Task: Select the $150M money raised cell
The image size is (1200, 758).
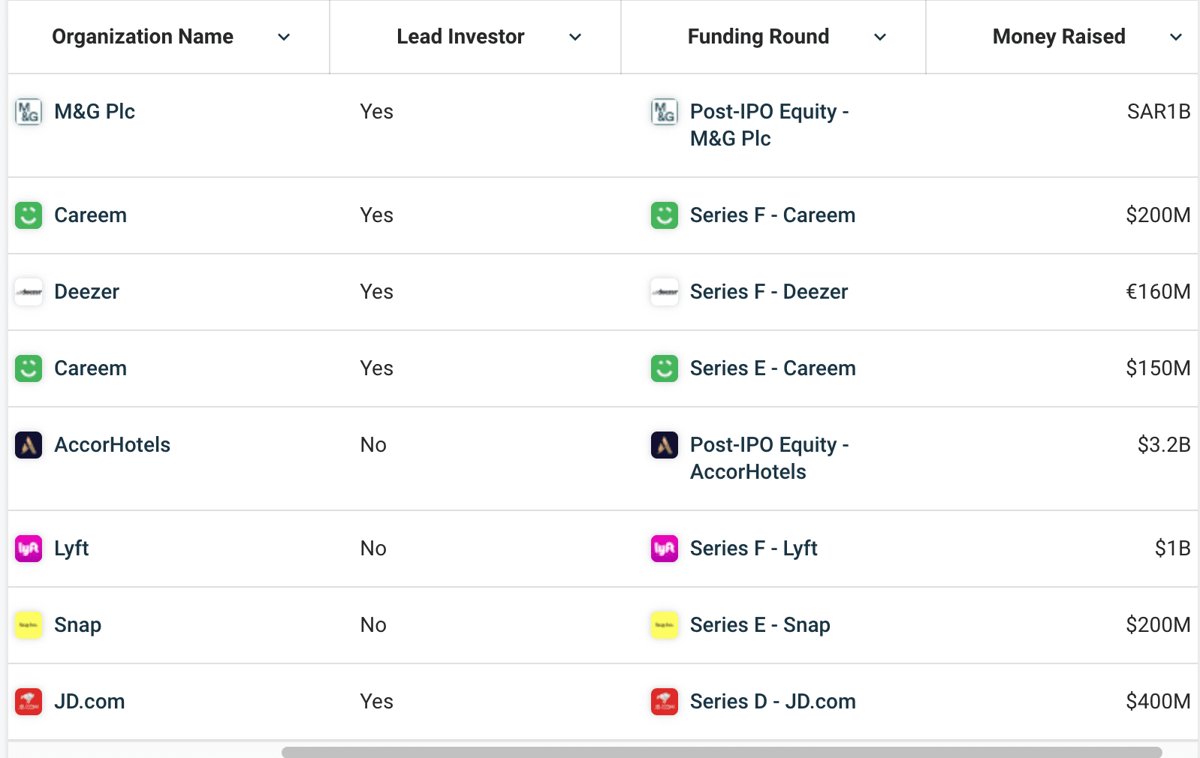Action: point(1158,368)
